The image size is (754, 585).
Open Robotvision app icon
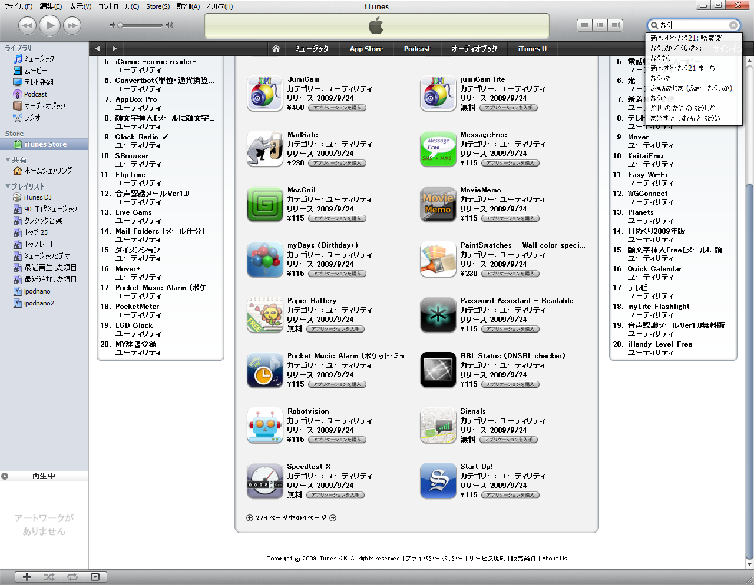point(264,426)
